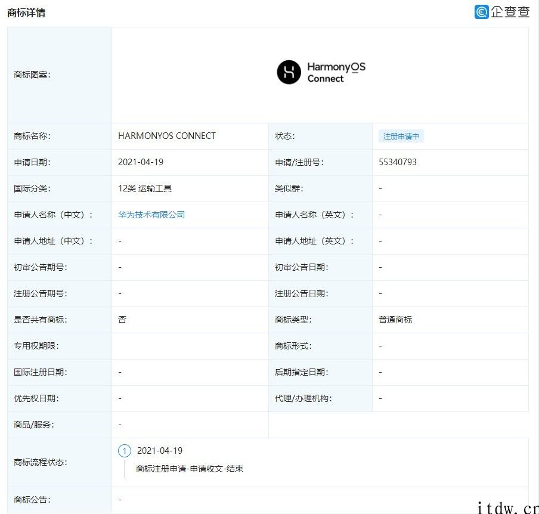Image resolution: width=539 pixels, height=514 pixels.
Task: Click the 优先权日期 label
Action: (x=36, y=398)
